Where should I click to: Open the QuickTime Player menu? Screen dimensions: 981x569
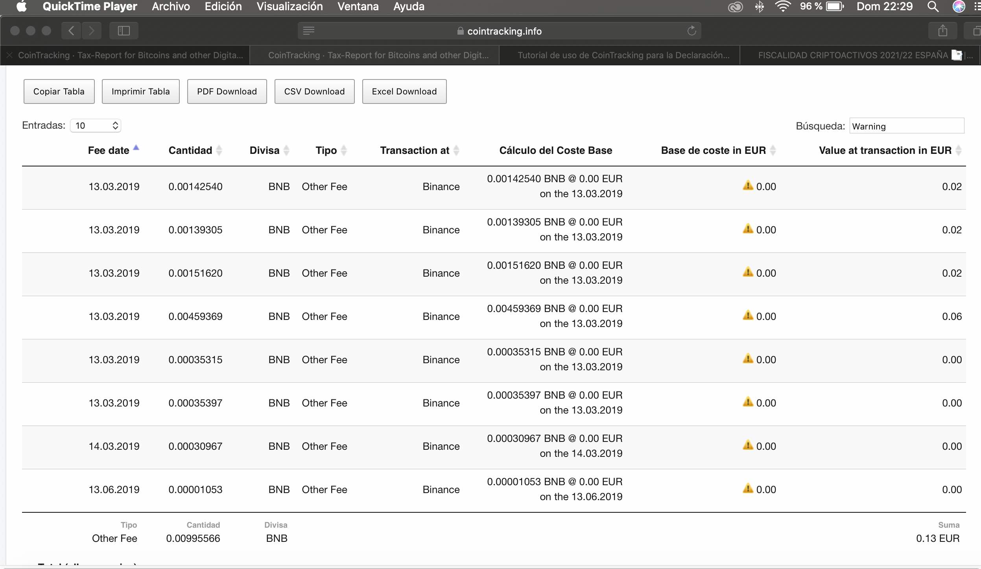[90, 7]
